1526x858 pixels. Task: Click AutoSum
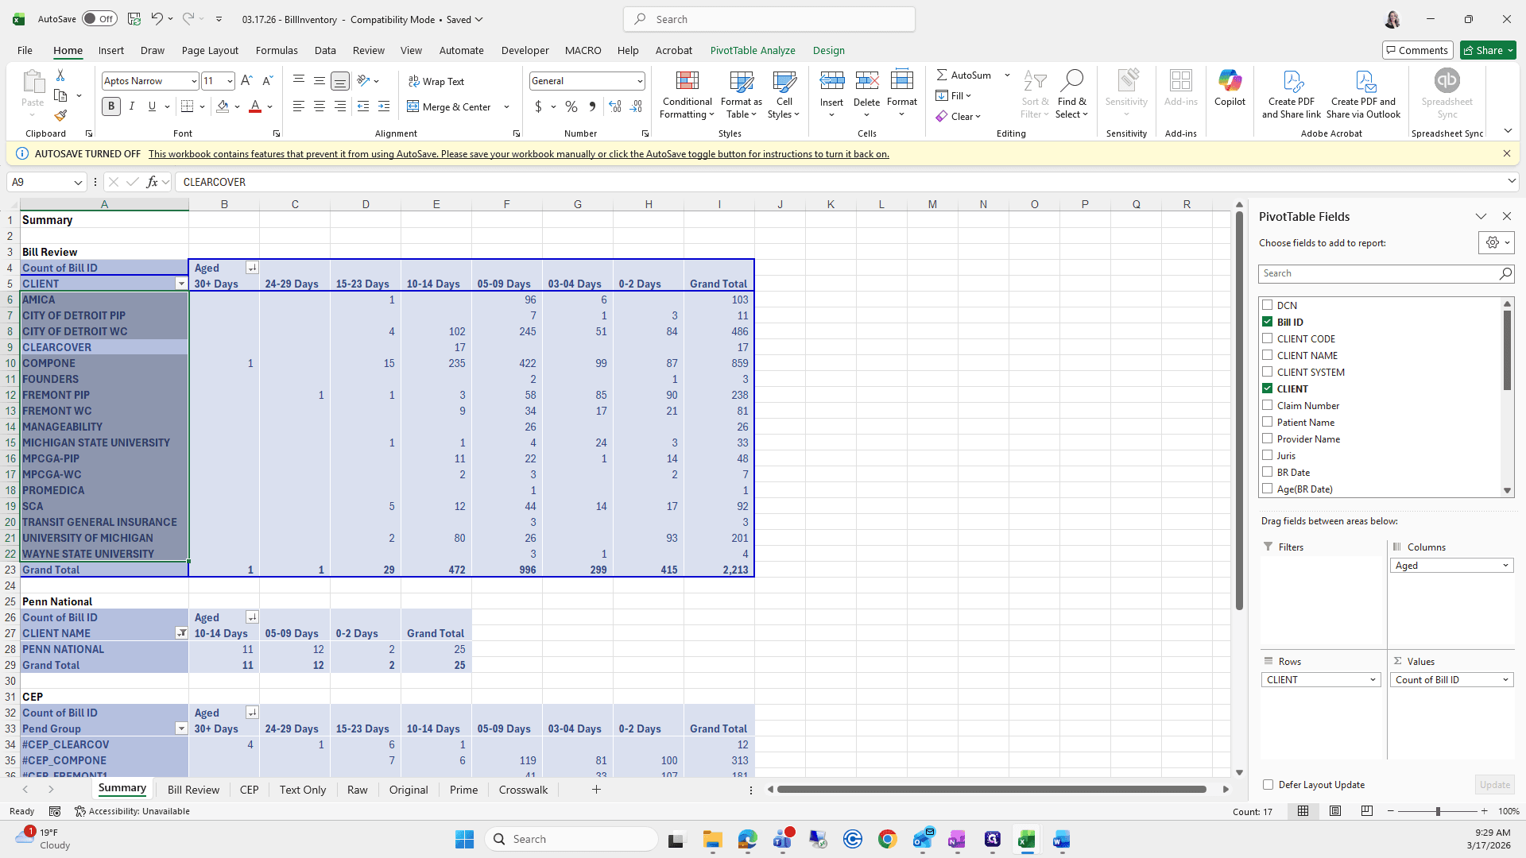click(x=964, y=75)
